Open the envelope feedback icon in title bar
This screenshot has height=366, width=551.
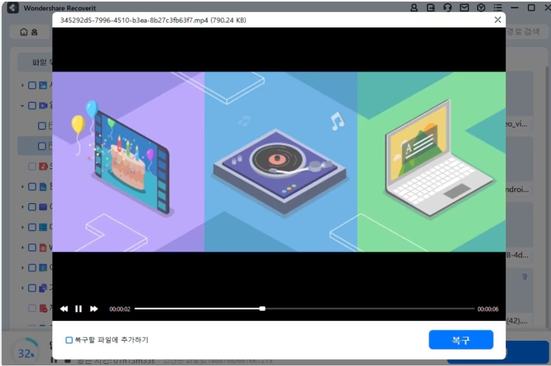pos(464,7)
